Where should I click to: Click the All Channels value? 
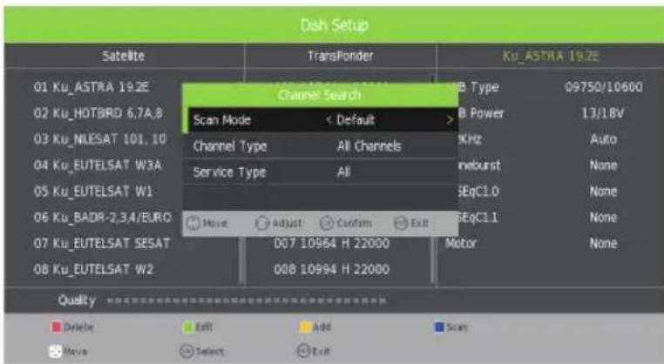point(369,146)
